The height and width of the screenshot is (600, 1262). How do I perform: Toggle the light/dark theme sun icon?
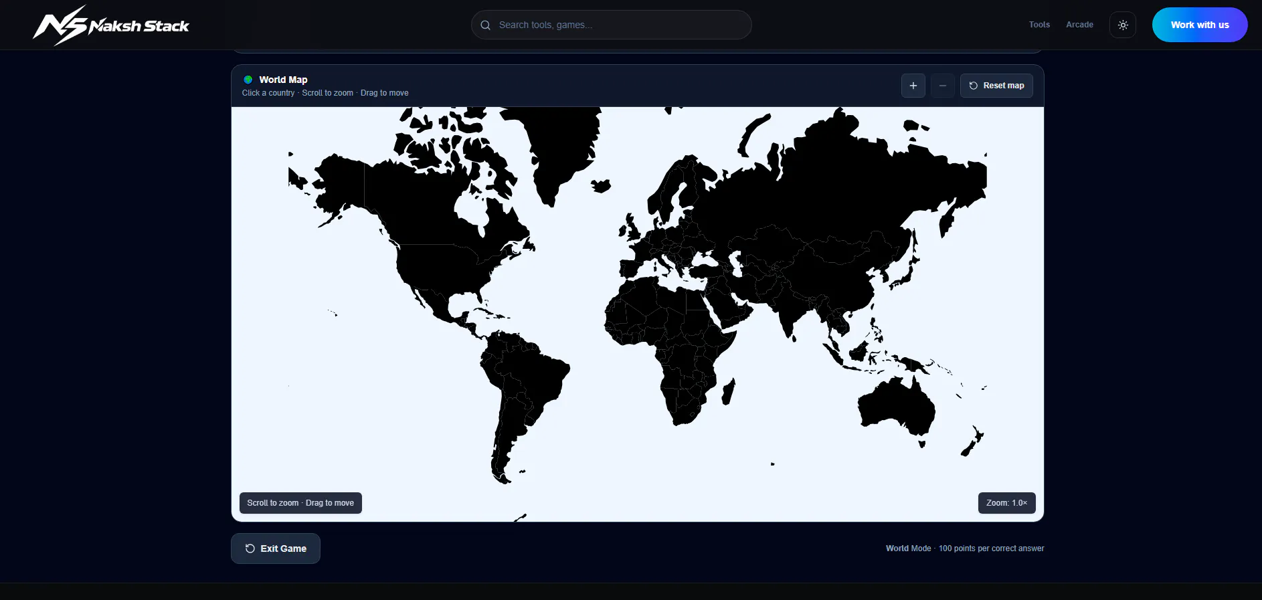tap(1123, 25)
